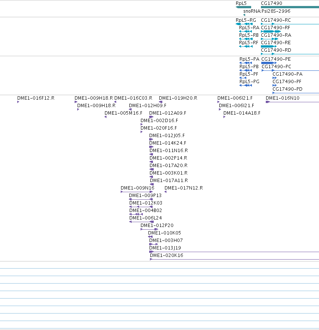Select CG17490-RD transcript label

point(276,50)
